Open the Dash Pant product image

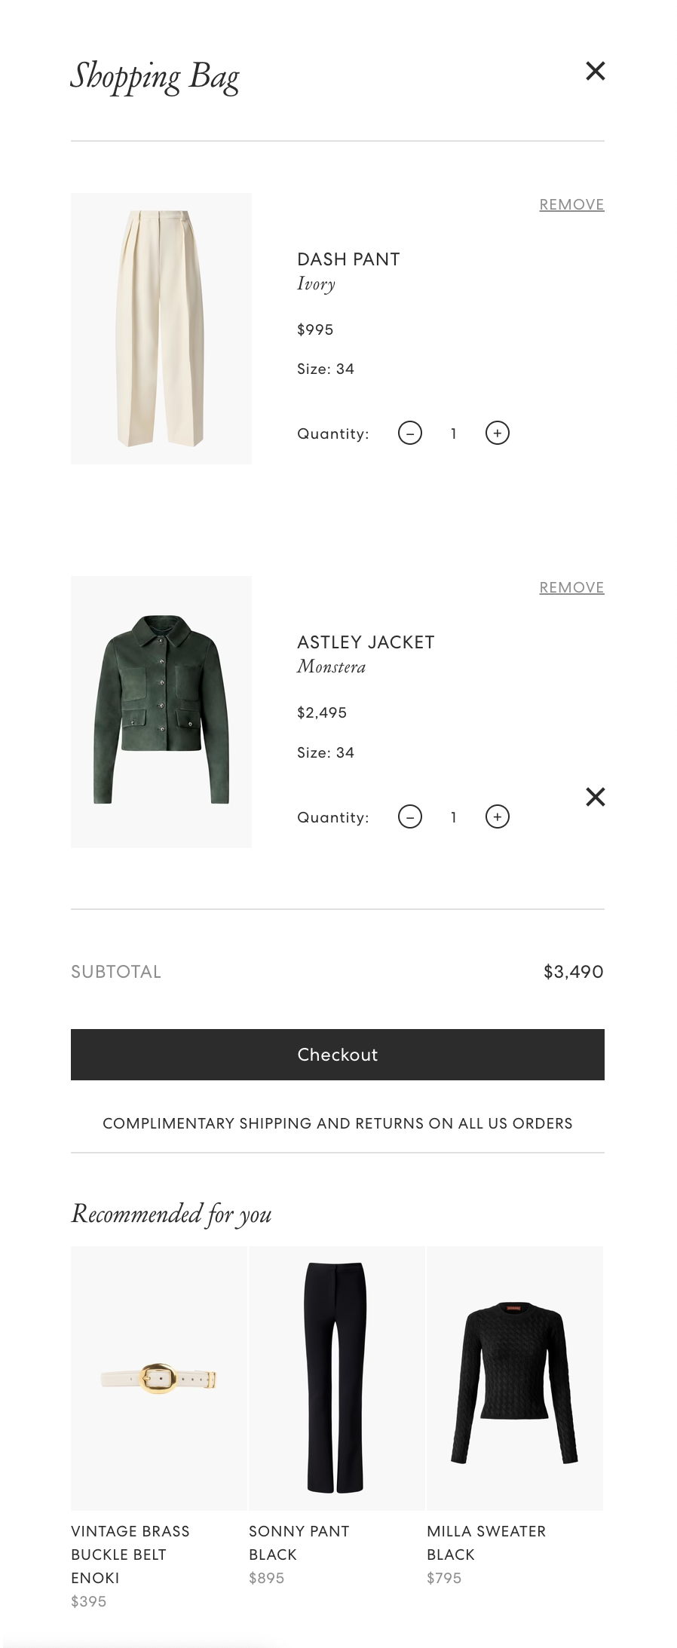pyautogui.click(x=161, y=329)
